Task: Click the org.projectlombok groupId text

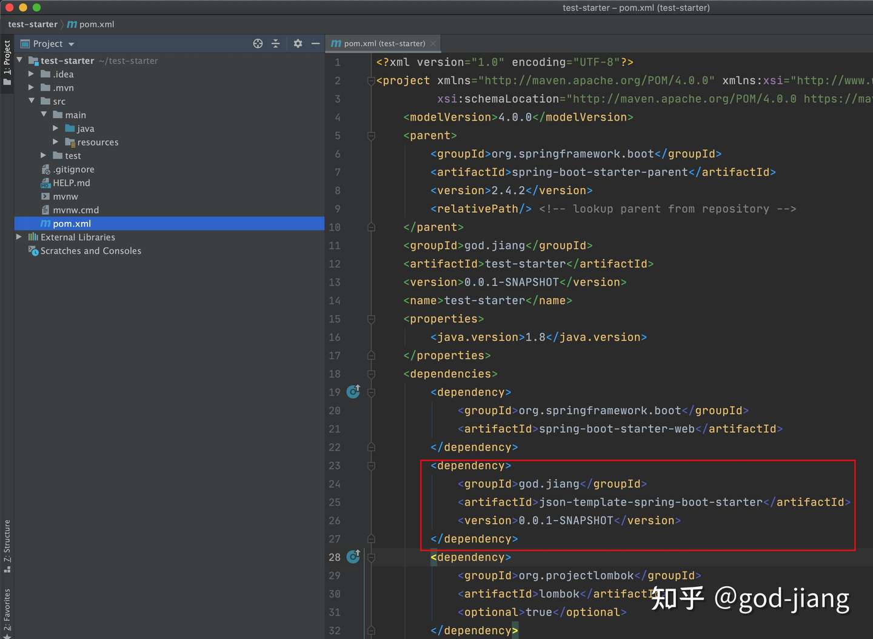Action: click(576, 575)
